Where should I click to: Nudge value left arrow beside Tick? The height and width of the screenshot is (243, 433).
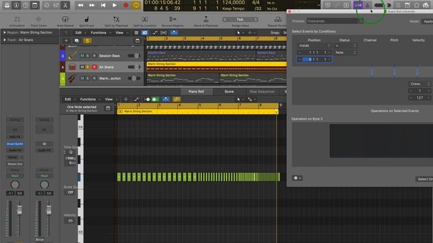(x=225, y=20)
